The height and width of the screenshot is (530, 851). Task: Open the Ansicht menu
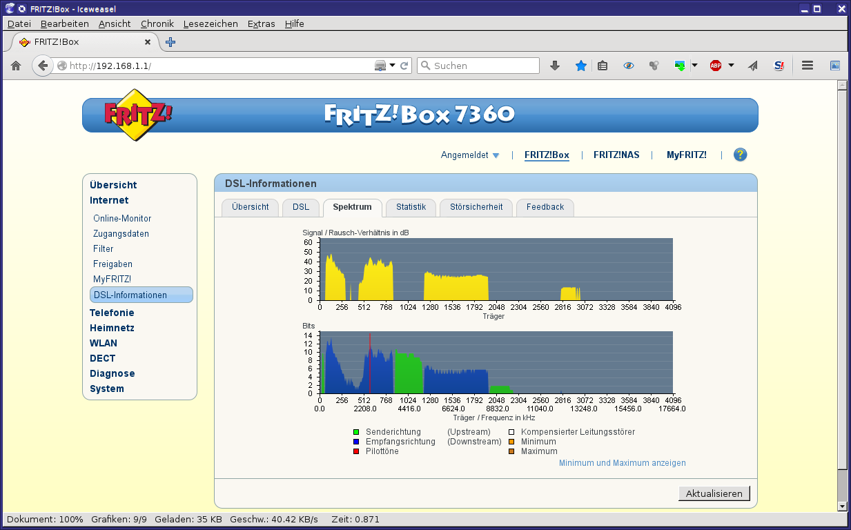tap(115, 23)
